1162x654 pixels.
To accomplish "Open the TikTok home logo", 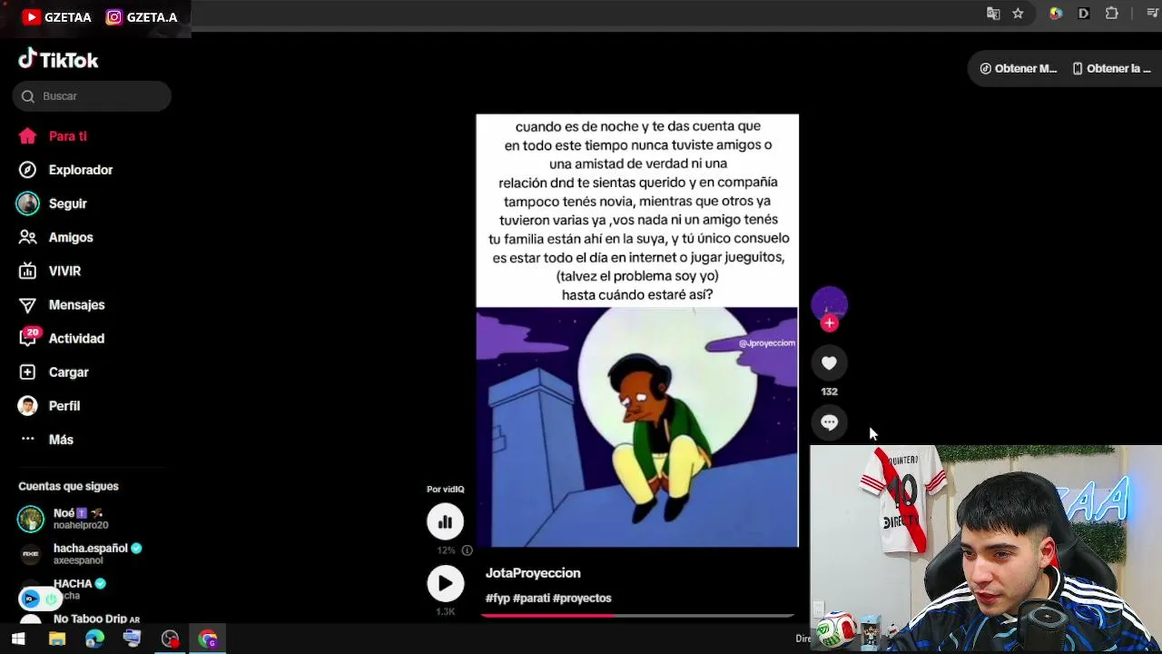I will 58,60.
